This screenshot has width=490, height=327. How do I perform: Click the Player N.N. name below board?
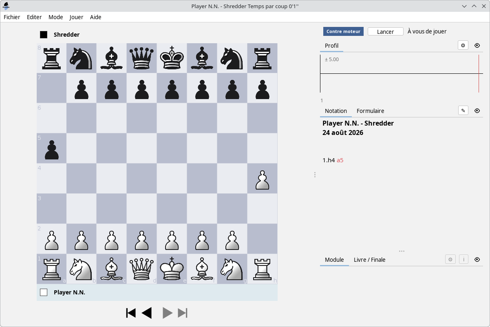tap(69, 292)
